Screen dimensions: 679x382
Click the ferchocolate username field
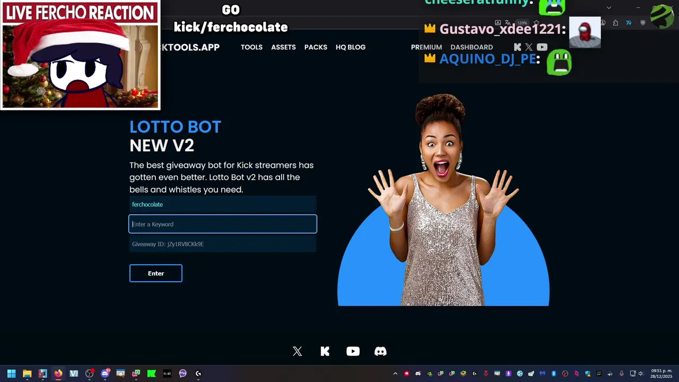click(223, 204)
